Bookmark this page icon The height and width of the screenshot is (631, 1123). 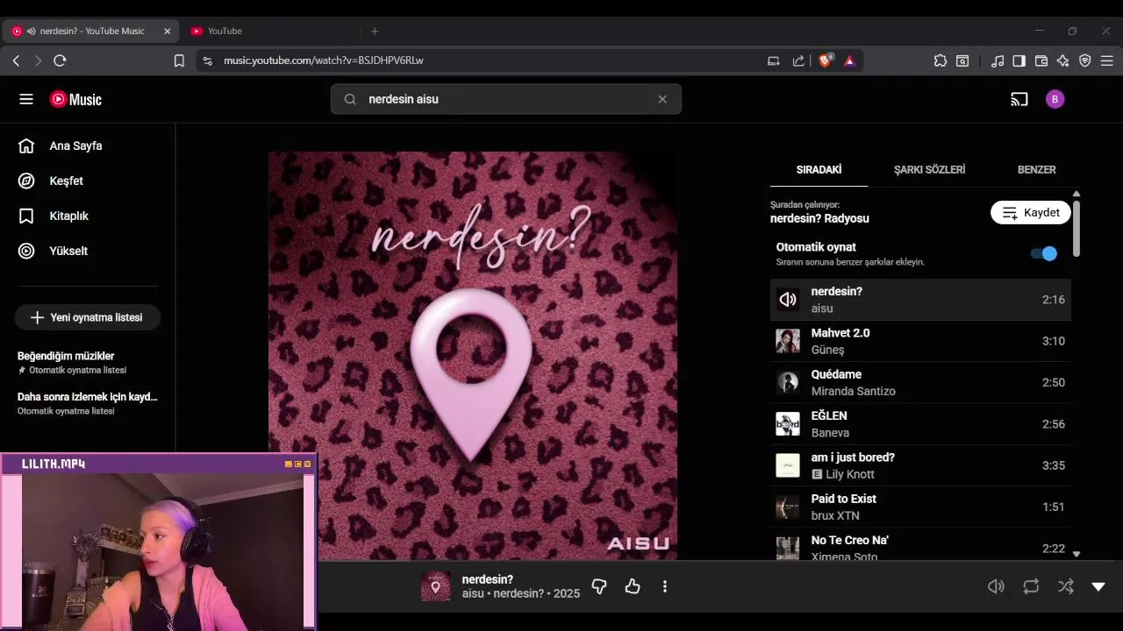(179, 60)
